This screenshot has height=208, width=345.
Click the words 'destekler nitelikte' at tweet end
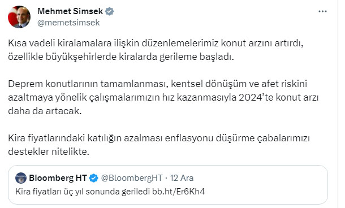coord(49,152)
